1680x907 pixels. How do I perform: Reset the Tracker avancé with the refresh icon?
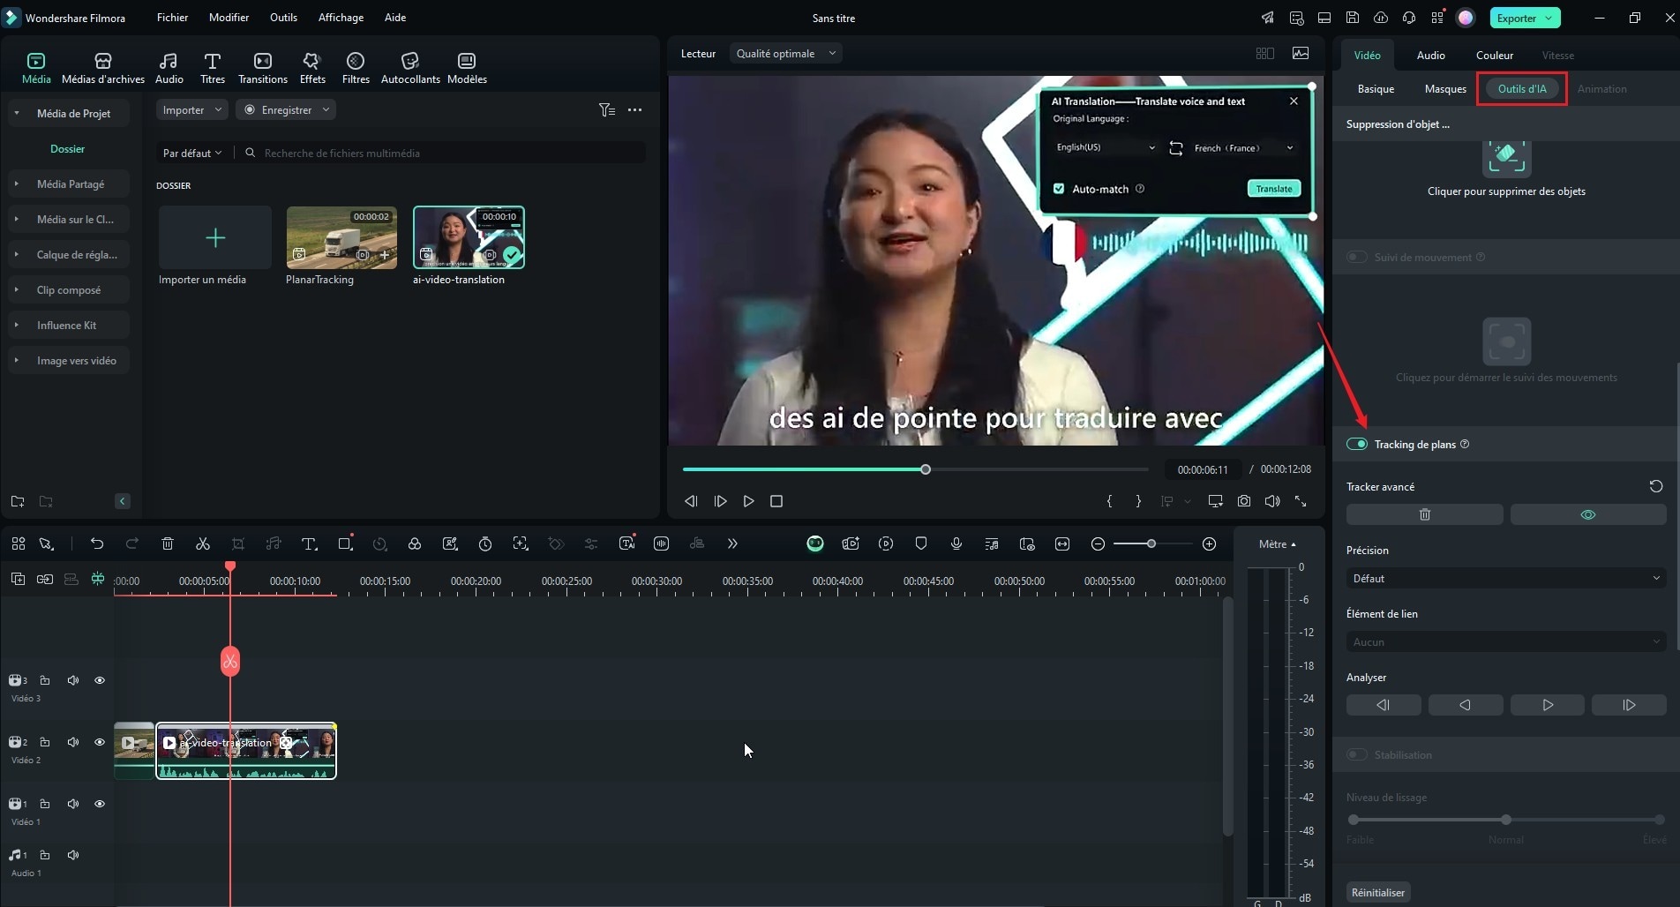click(1656, 486)
